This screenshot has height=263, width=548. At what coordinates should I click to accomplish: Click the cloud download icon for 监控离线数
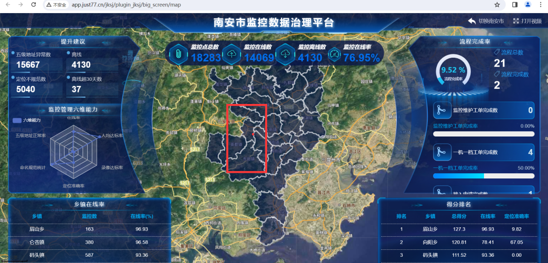click(x=285, y=54)
